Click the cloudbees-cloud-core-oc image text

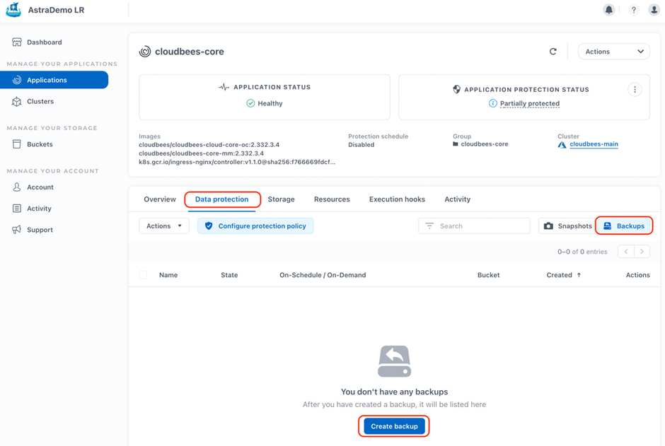(x=209, y=145)
